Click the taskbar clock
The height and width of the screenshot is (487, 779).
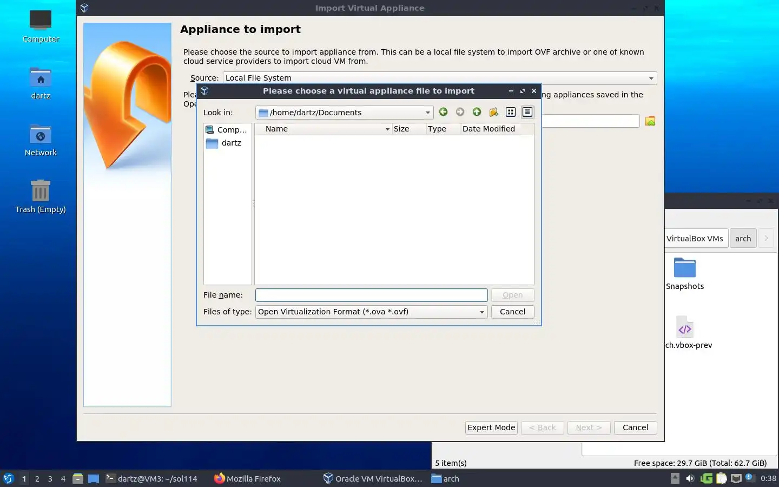768,478
